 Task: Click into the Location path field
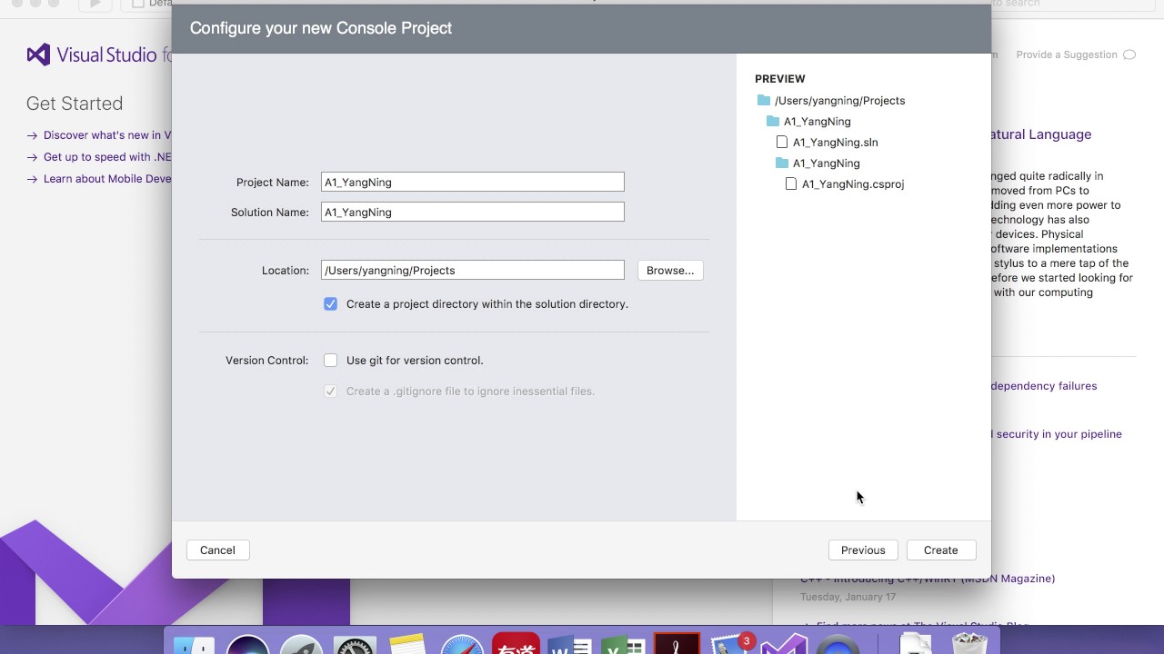[x=473, y=270]
